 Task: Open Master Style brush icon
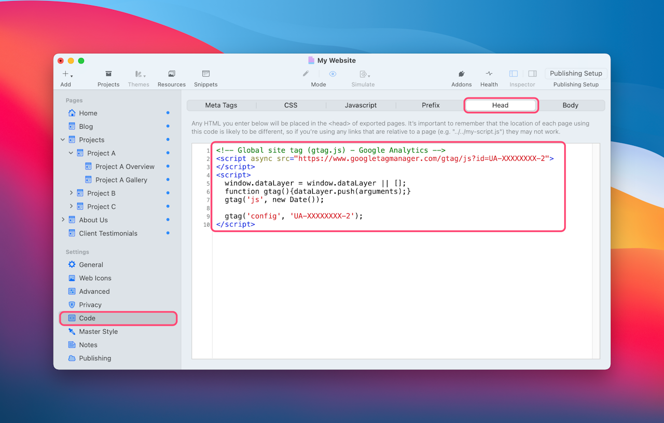click(72, 332)
